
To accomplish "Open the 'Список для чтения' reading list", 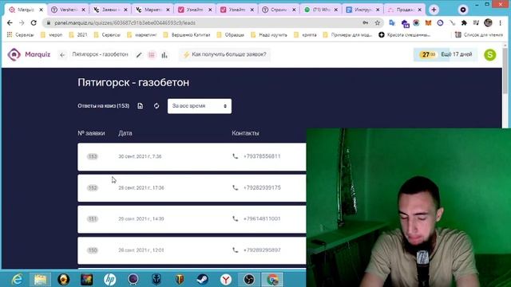I will pos(479,35).
